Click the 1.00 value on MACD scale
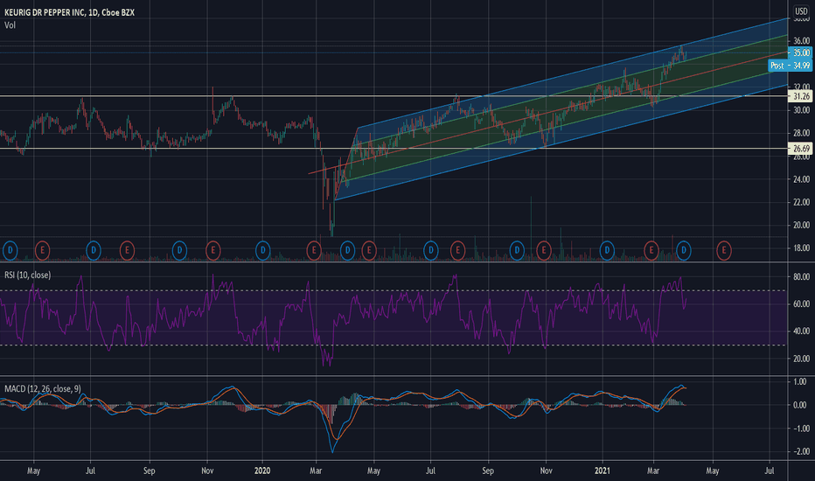Screen dimensions: 815x481 (801, 381)
